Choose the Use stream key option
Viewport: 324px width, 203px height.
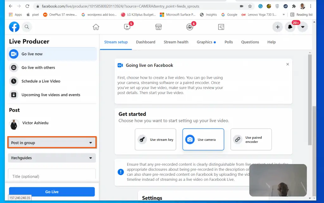click(155, 140)
